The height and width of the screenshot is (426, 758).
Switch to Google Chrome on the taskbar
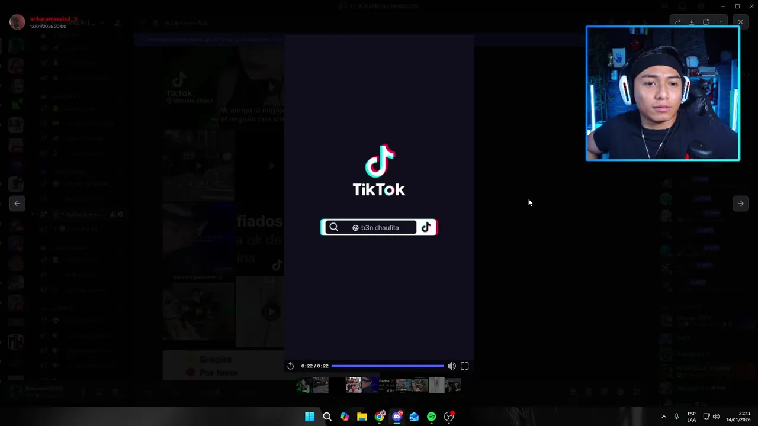[380, 417]
